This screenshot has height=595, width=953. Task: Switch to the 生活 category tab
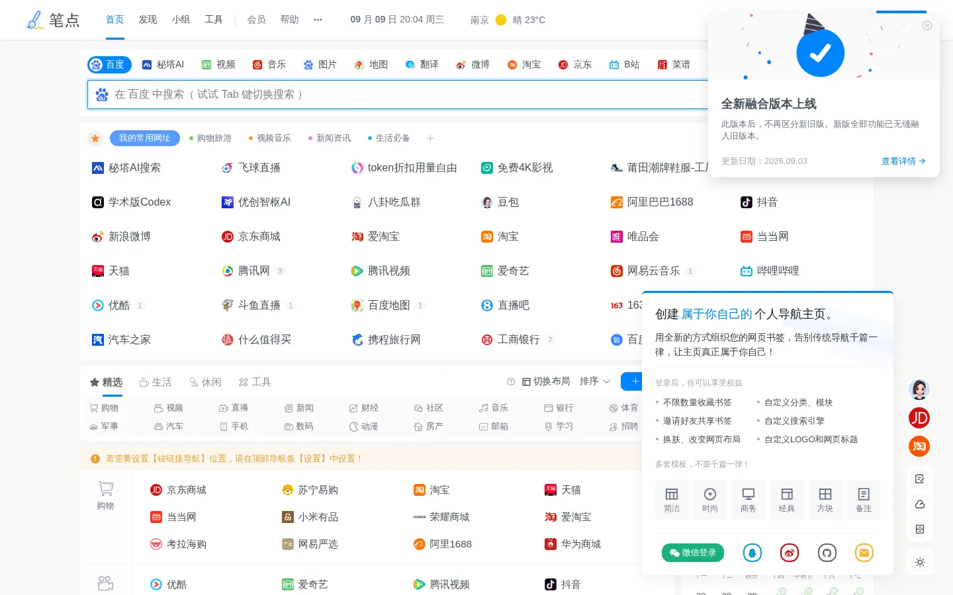coord(156,382)
